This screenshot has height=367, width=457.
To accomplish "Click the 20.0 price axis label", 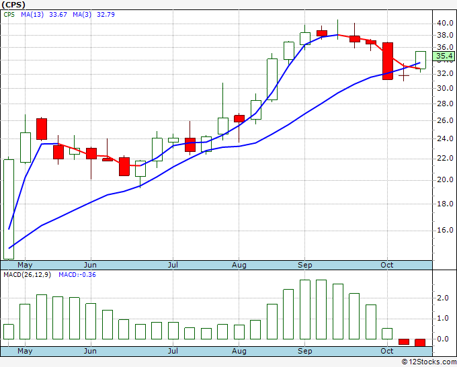I will tap(445, 179).
